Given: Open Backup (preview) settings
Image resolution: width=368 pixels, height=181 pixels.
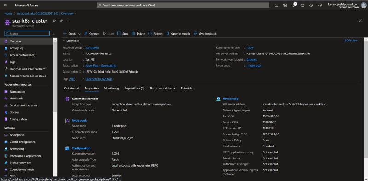Looking at the screenshot, I should click(20, 163).
